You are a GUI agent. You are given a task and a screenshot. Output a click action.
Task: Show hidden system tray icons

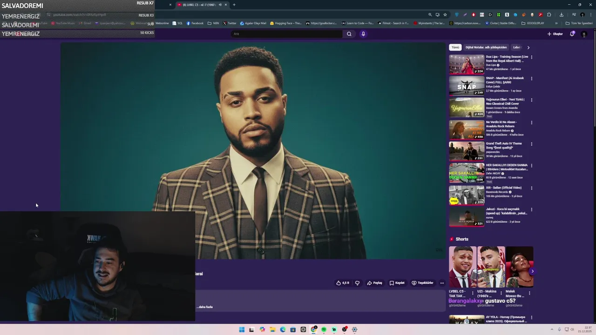pos(553,329)
